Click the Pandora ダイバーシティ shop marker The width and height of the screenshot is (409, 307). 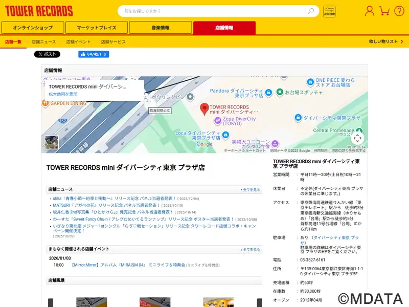tap(268, 93)
